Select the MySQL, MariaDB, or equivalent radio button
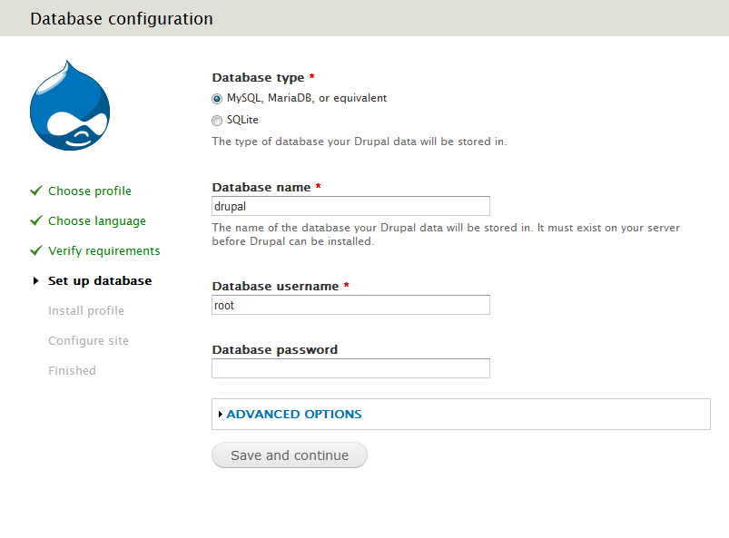Viewport: 729px width, 538px height. (217, 99)
